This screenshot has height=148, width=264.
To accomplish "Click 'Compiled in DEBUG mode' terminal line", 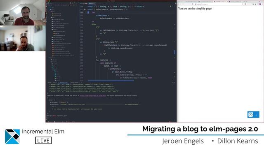I will 92,96.
